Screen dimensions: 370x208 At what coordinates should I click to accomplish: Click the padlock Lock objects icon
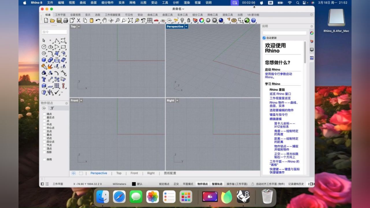coord(188,20)
